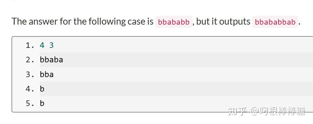Click the inline code bbababb
Image resolution: width=313 pixels, height=124 pixels.
coord(174,22)
